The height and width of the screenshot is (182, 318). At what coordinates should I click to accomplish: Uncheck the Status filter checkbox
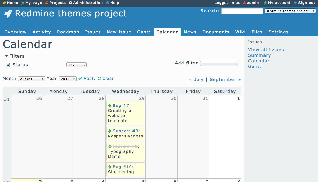click(8, 65)
